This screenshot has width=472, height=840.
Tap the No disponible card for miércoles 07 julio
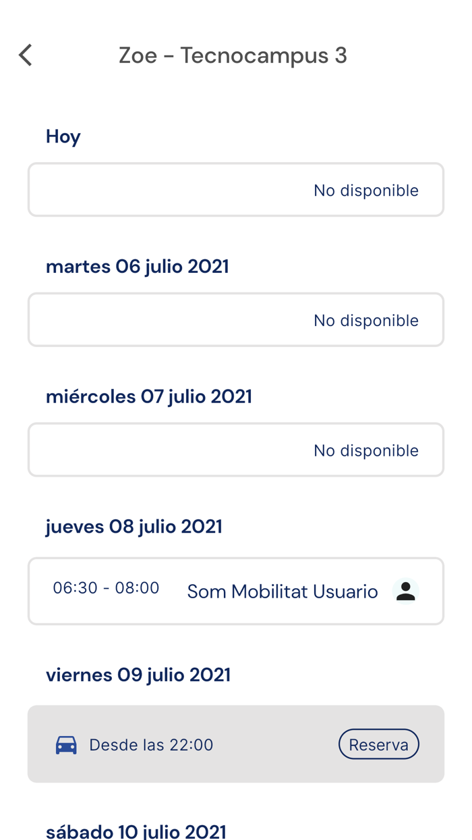pyautogui.click(x=236, y=450)
